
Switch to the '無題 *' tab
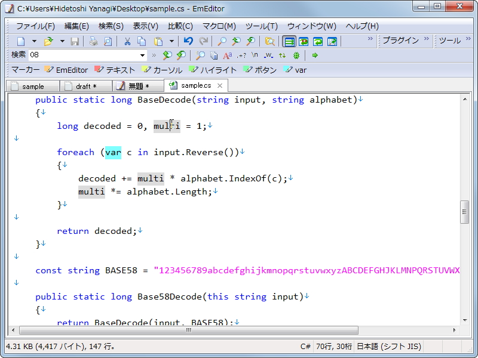tap(139, 86)
